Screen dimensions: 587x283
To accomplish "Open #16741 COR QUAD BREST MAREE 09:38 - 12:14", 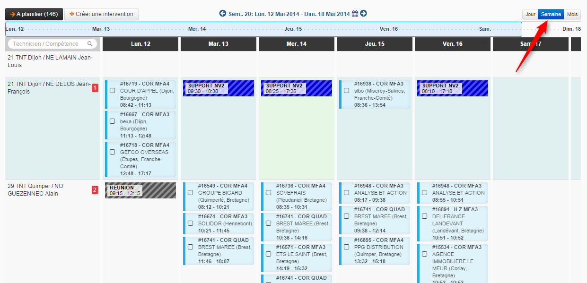I will tap(375, 220).
